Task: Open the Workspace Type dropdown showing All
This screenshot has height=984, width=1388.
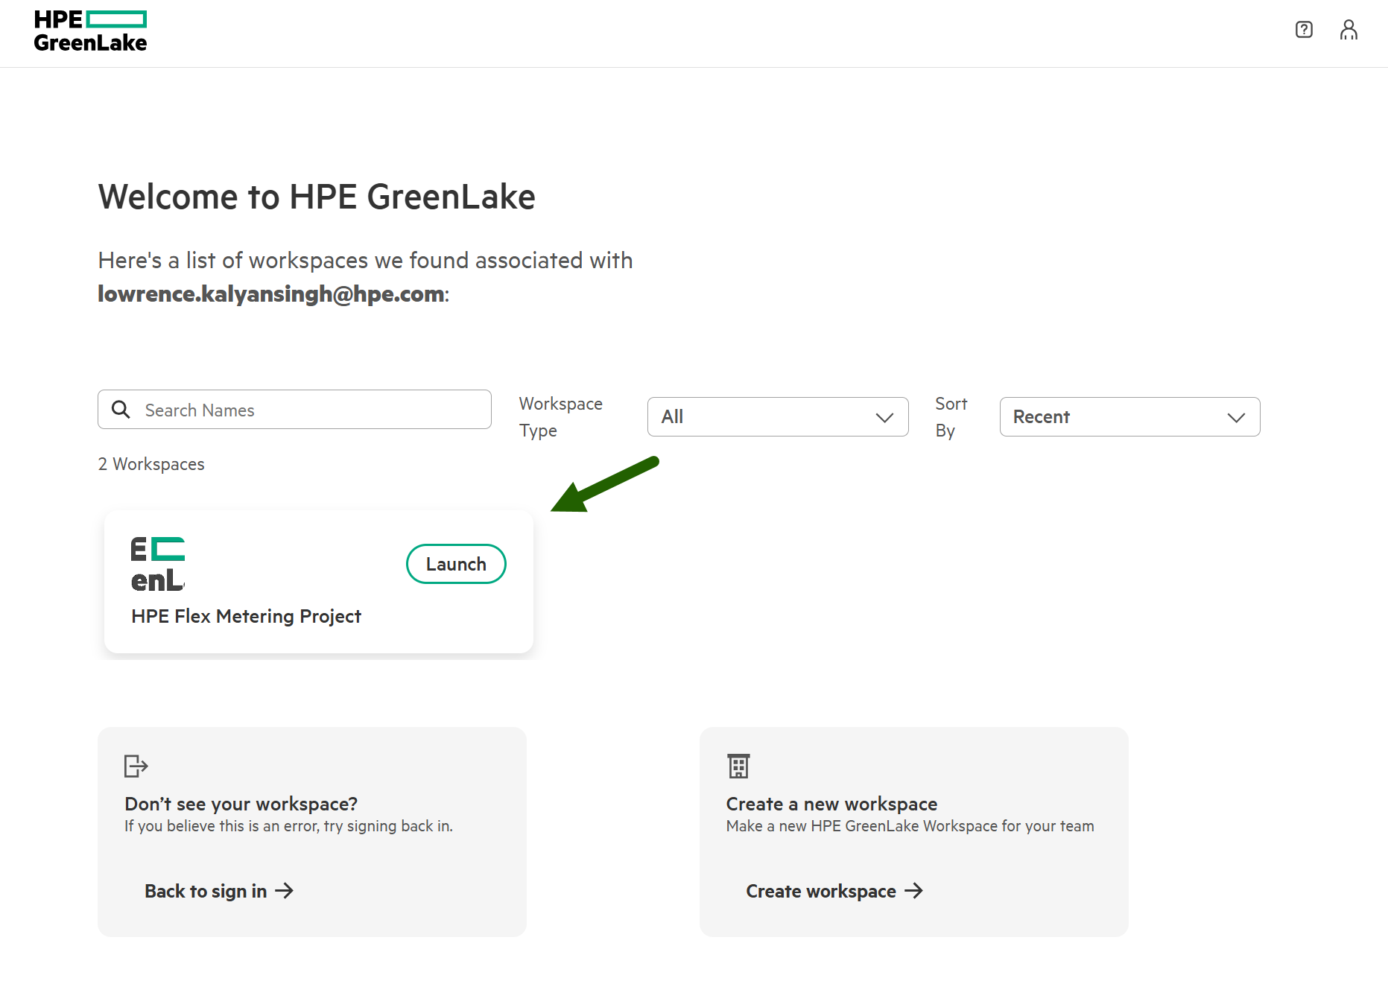Action: [x=778, y=416]
